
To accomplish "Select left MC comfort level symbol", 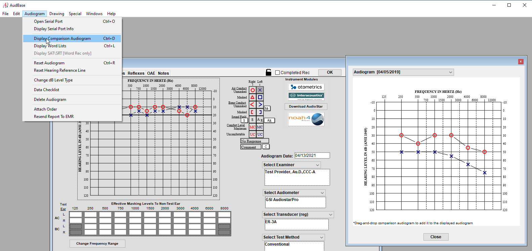I will coord(260,127).
